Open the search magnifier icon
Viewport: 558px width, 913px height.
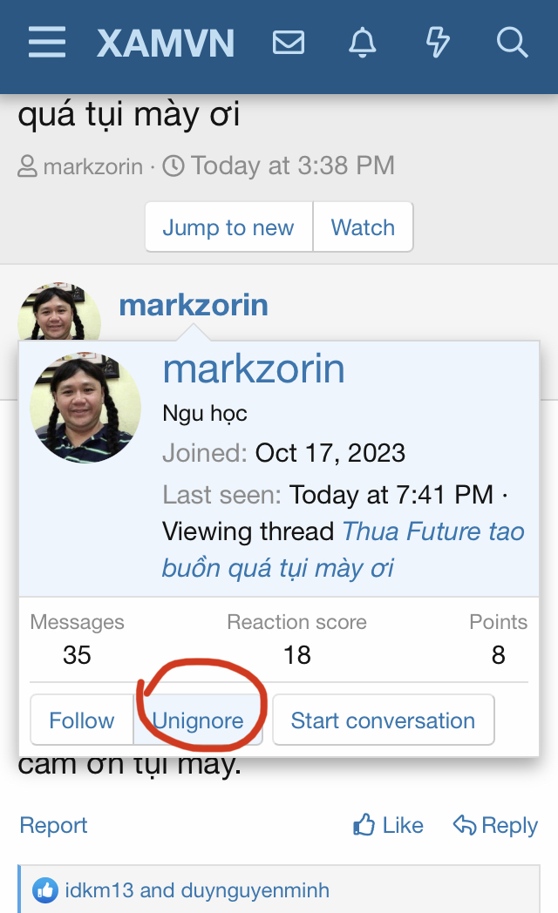(x=512, y=43)
